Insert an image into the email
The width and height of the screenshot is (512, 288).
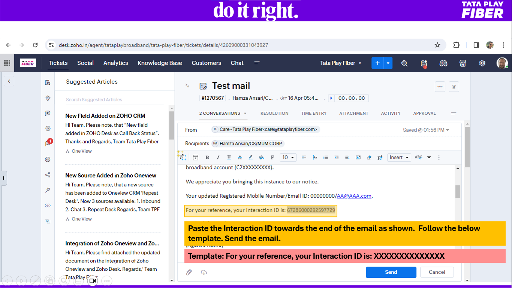(x=358, y=157)
